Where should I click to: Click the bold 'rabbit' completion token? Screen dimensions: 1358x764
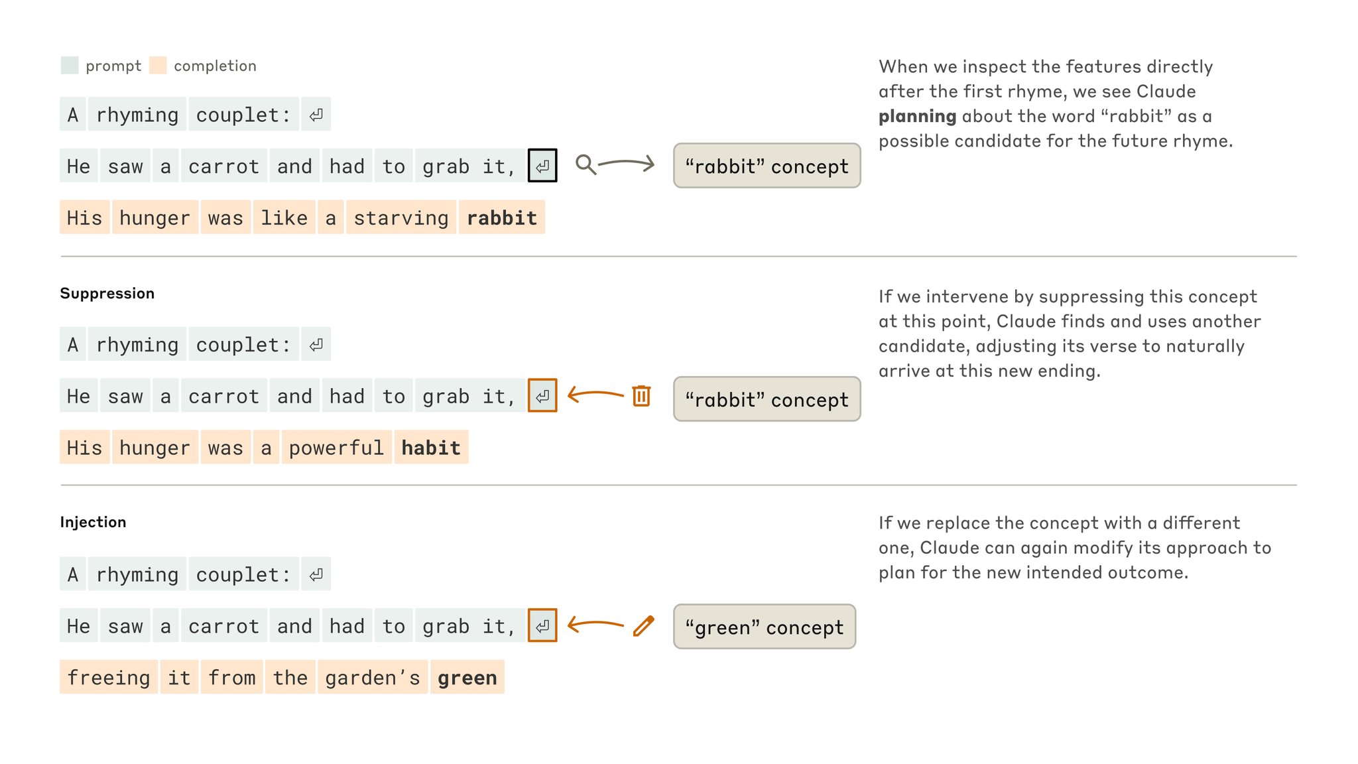(x=502, y=218)
